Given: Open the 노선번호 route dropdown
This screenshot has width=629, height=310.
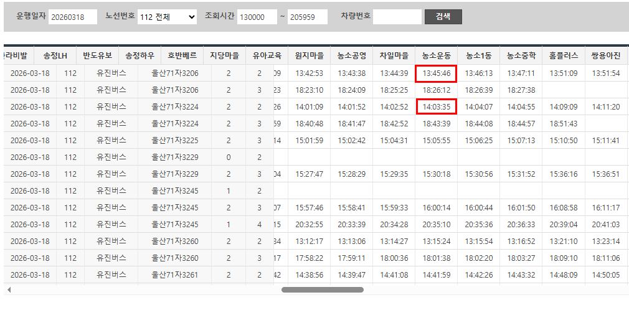Looking at the screenshot, I should coord(167,17).
